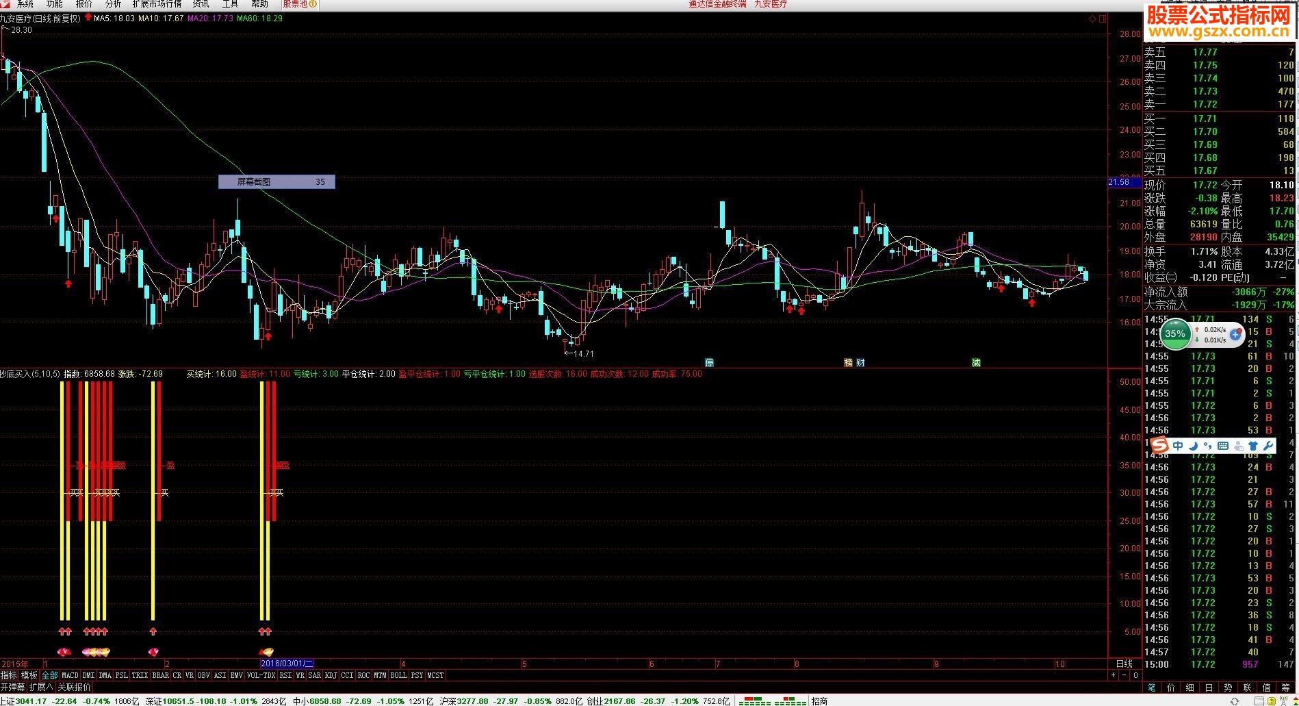Switch to the CCI indicator

point(347,675)
